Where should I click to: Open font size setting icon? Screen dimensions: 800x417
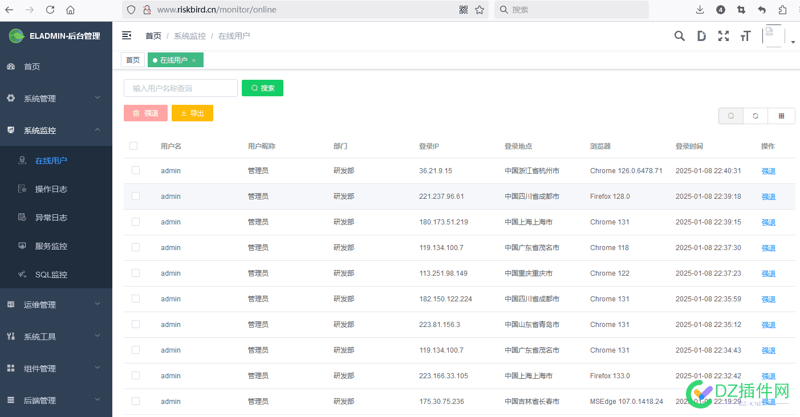pos(745,36)
